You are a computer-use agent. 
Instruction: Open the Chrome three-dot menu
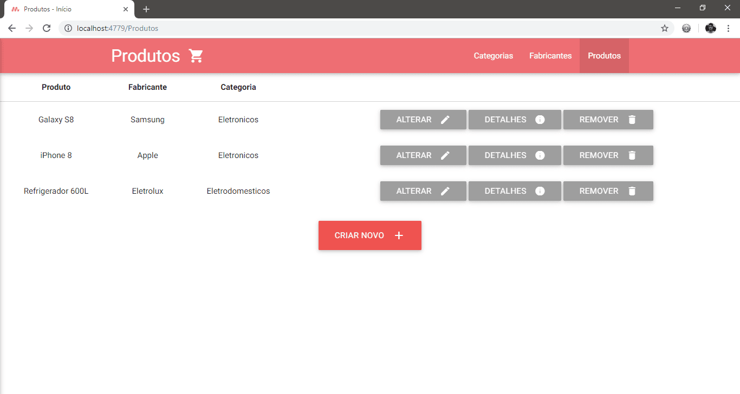click(728, 28)
